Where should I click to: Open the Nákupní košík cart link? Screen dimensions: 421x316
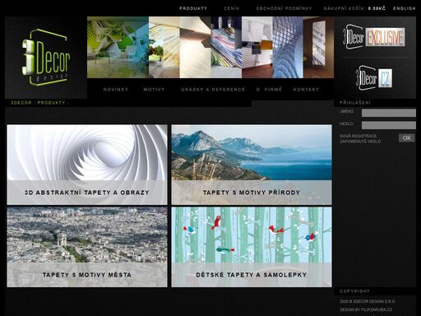354,8
